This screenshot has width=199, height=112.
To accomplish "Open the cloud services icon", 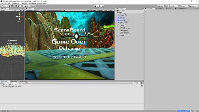I will click(167, 6).
